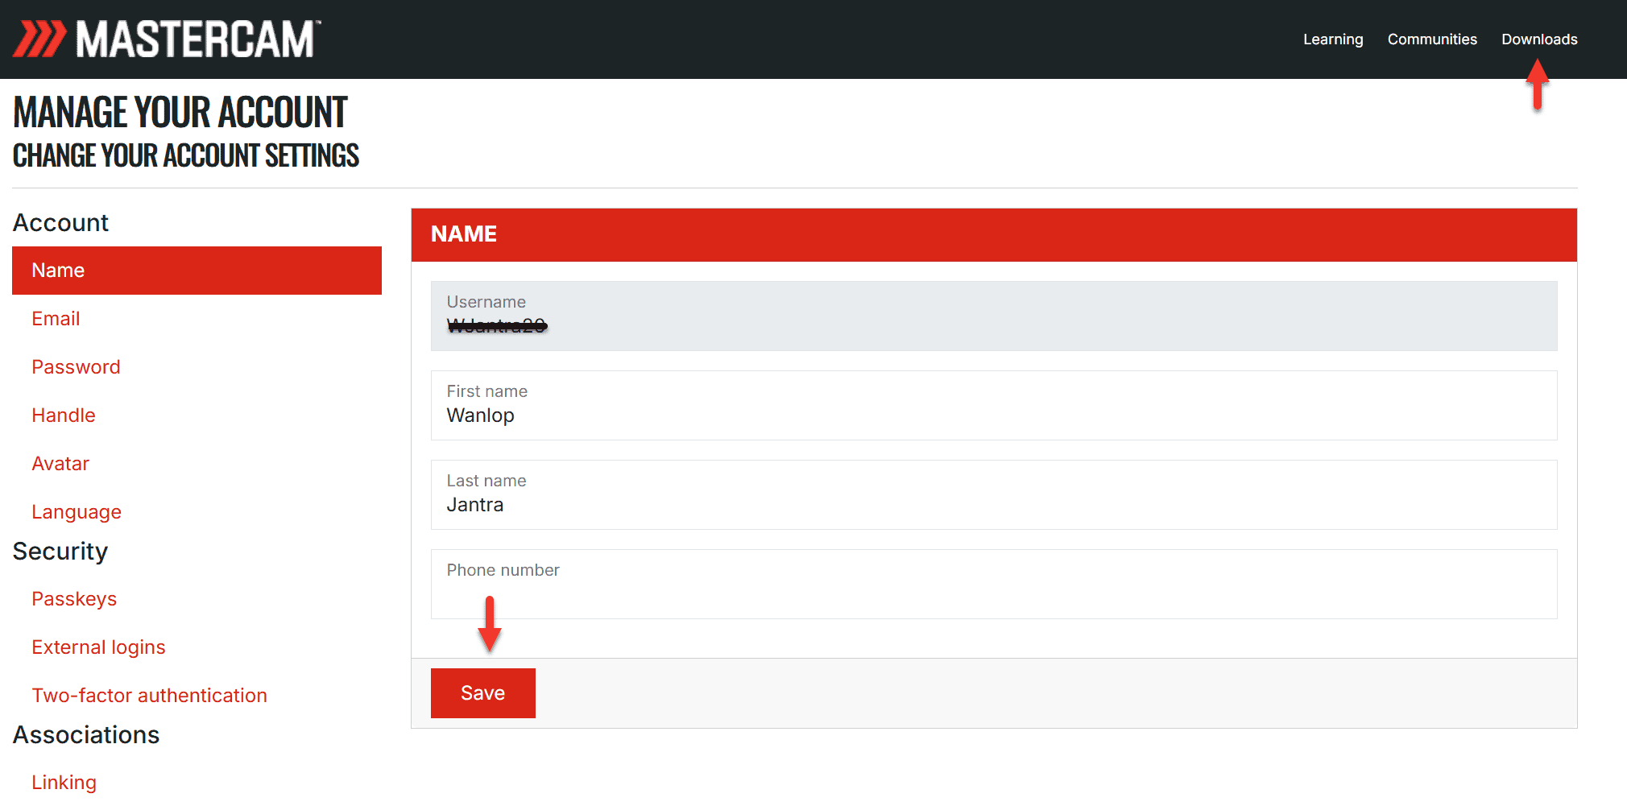Open Passkeys security page
This screenshot has width=1627, height=806.
tap(74, 599)
